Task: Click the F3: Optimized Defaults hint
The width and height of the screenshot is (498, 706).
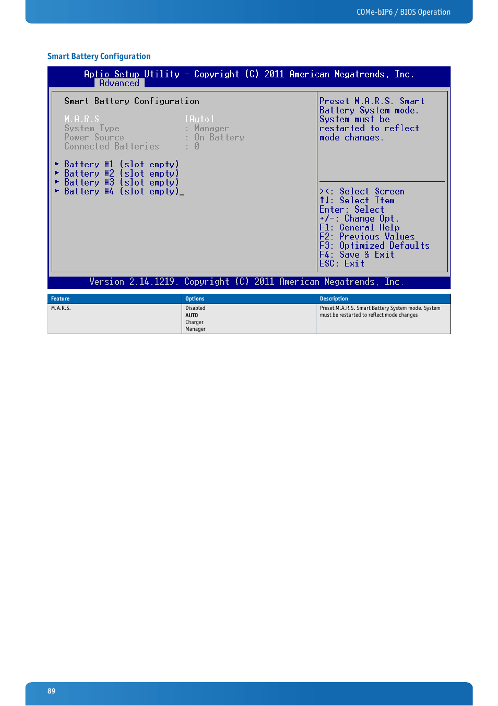Action: click(x=374, y=246)
